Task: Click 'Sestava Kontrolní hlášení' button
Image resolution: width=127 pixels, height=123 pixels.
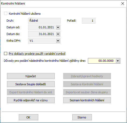Action: [x=87, y=84]
